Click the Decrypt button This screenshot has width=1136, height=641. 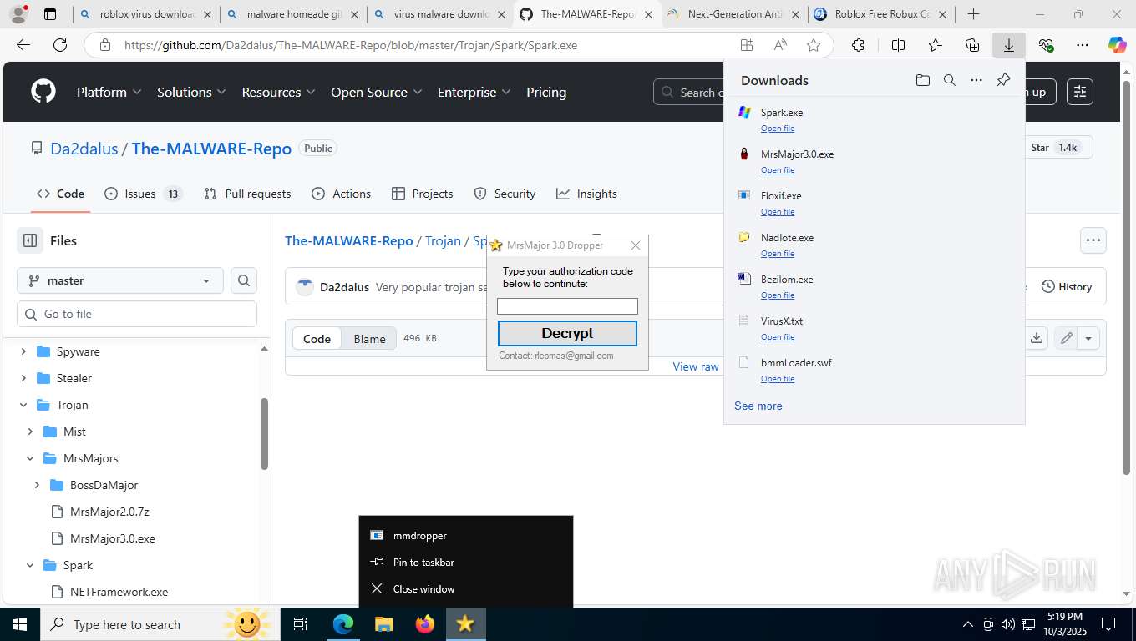pyautogui.click(x=567, y=333)
